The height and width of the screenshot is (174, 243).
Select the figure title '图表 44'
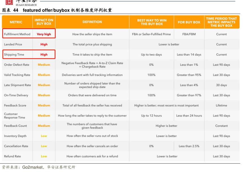(10, 10)
